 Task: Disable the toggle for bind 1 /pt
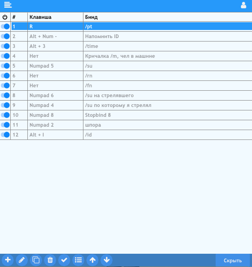pyautogui.click(x=5, y=27)
